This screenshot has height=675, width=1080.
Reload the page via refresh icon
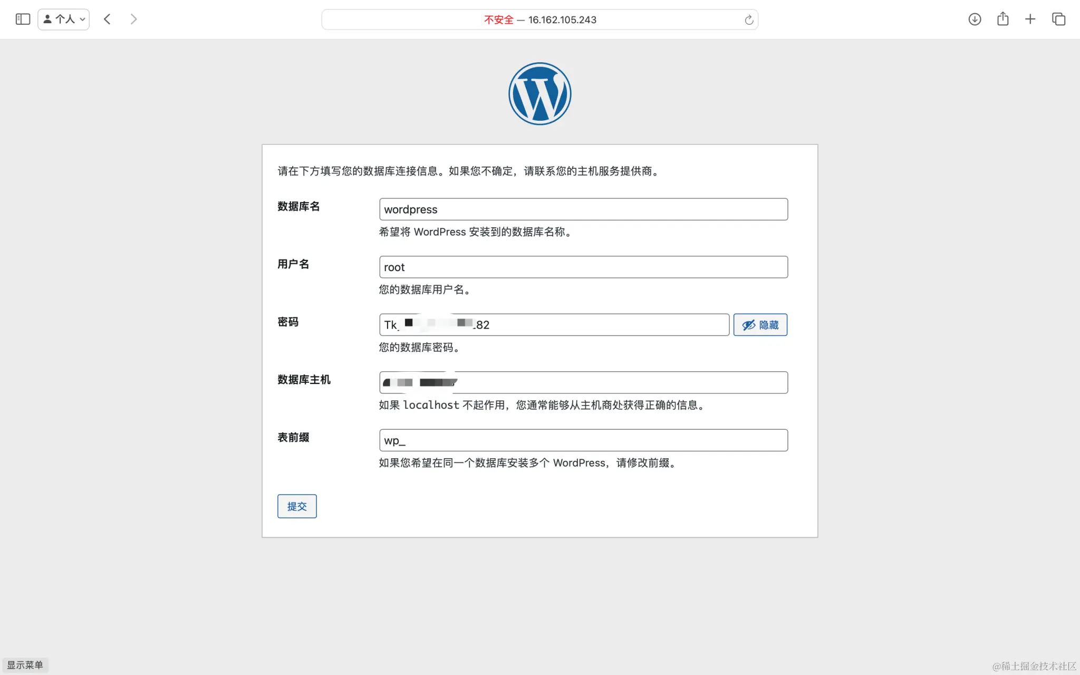pos(748,20)
